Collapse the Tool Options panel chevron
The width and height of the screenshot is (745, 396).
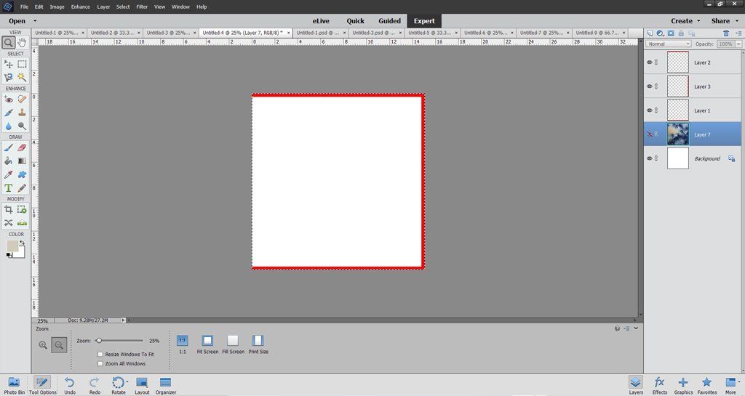pyautogui.click(x=636, y=328)
